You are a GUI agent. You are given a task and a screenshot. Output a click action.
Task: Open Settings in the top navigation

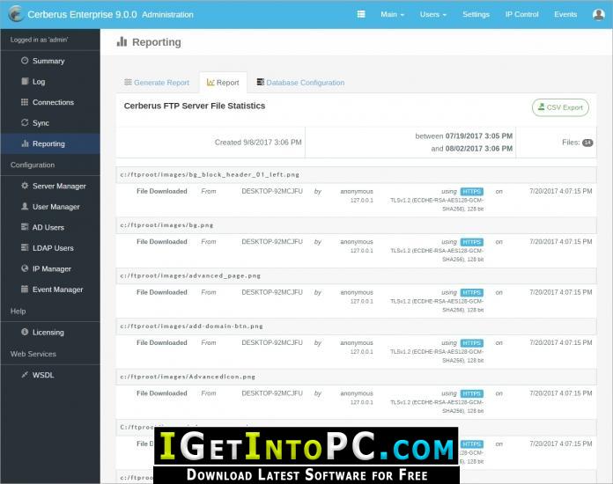476,14
